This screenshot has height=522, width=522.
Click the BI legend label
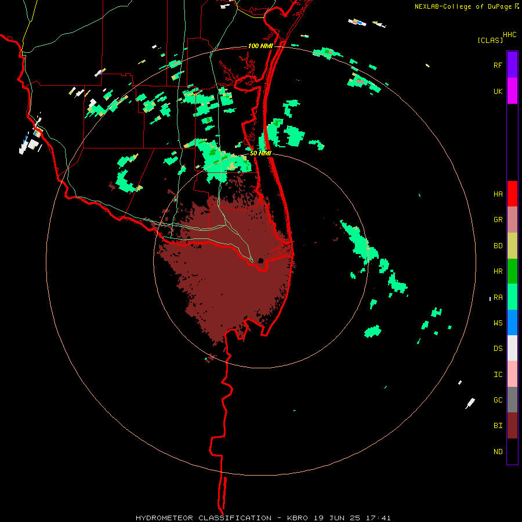pyautogui.click(x=498, y=426)
